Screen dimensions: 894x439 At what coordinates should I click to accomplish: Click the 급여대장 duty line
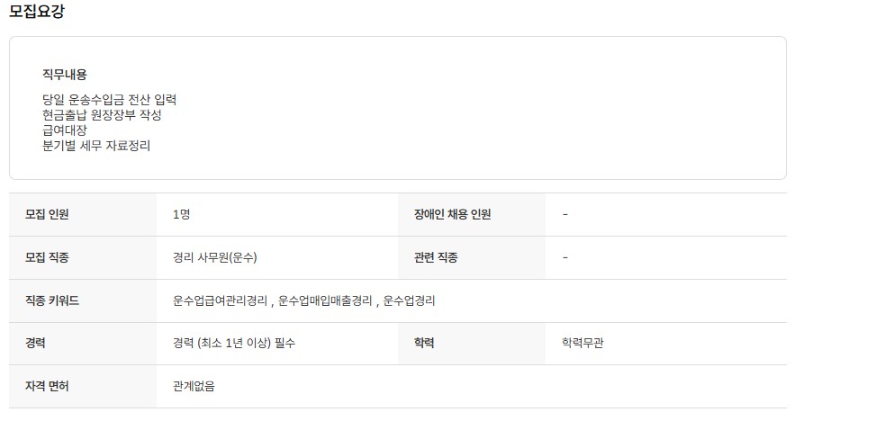pyautogui.click(x=65, y=130)
